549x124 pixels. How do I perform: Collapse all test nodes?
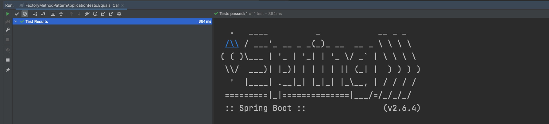61,14
